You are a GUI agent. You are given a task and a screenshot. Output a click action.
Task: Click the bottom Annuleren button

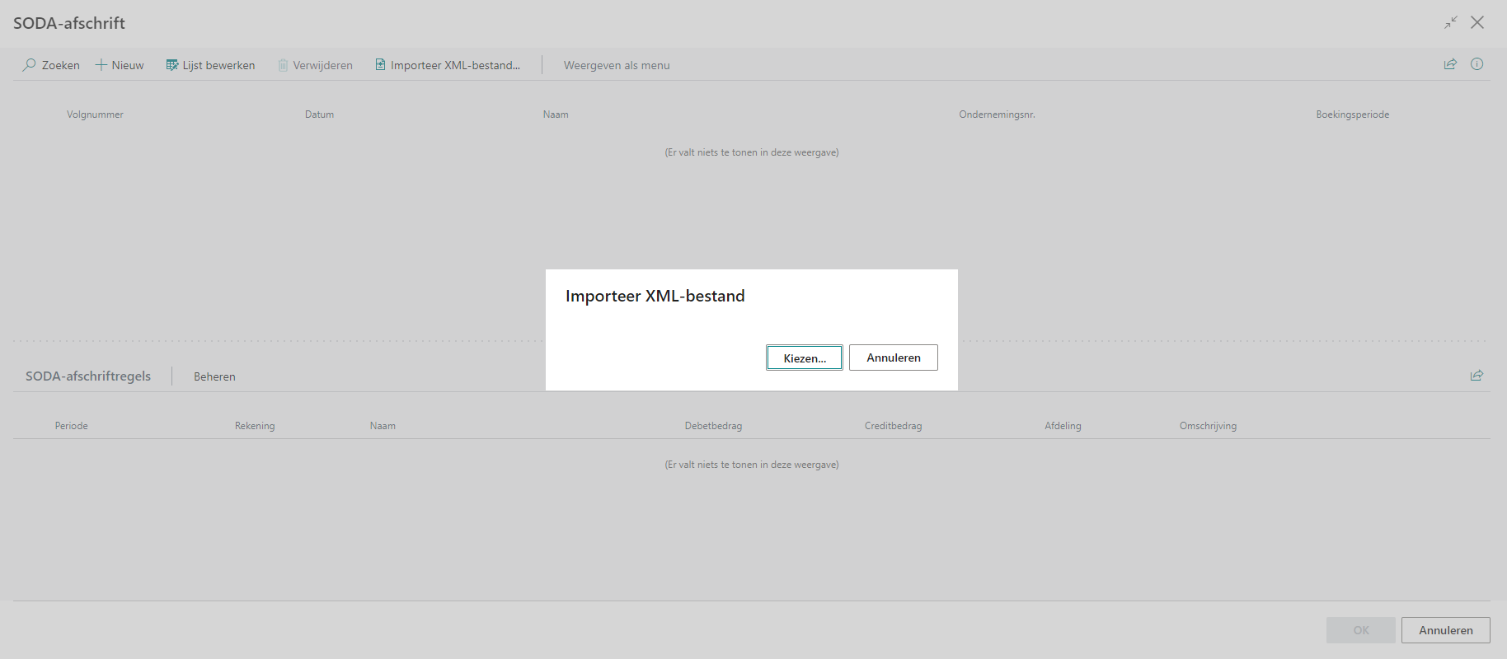tap(1445, 630)
